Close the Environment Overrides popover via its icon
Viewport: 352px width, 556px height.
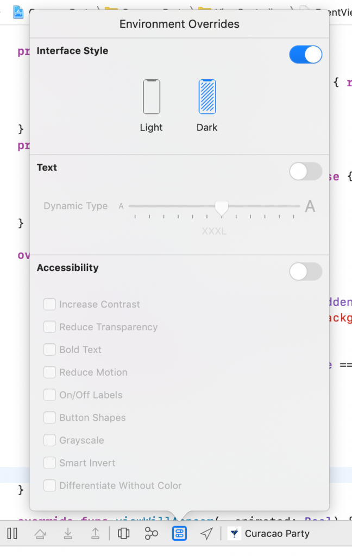click(179, 534)
